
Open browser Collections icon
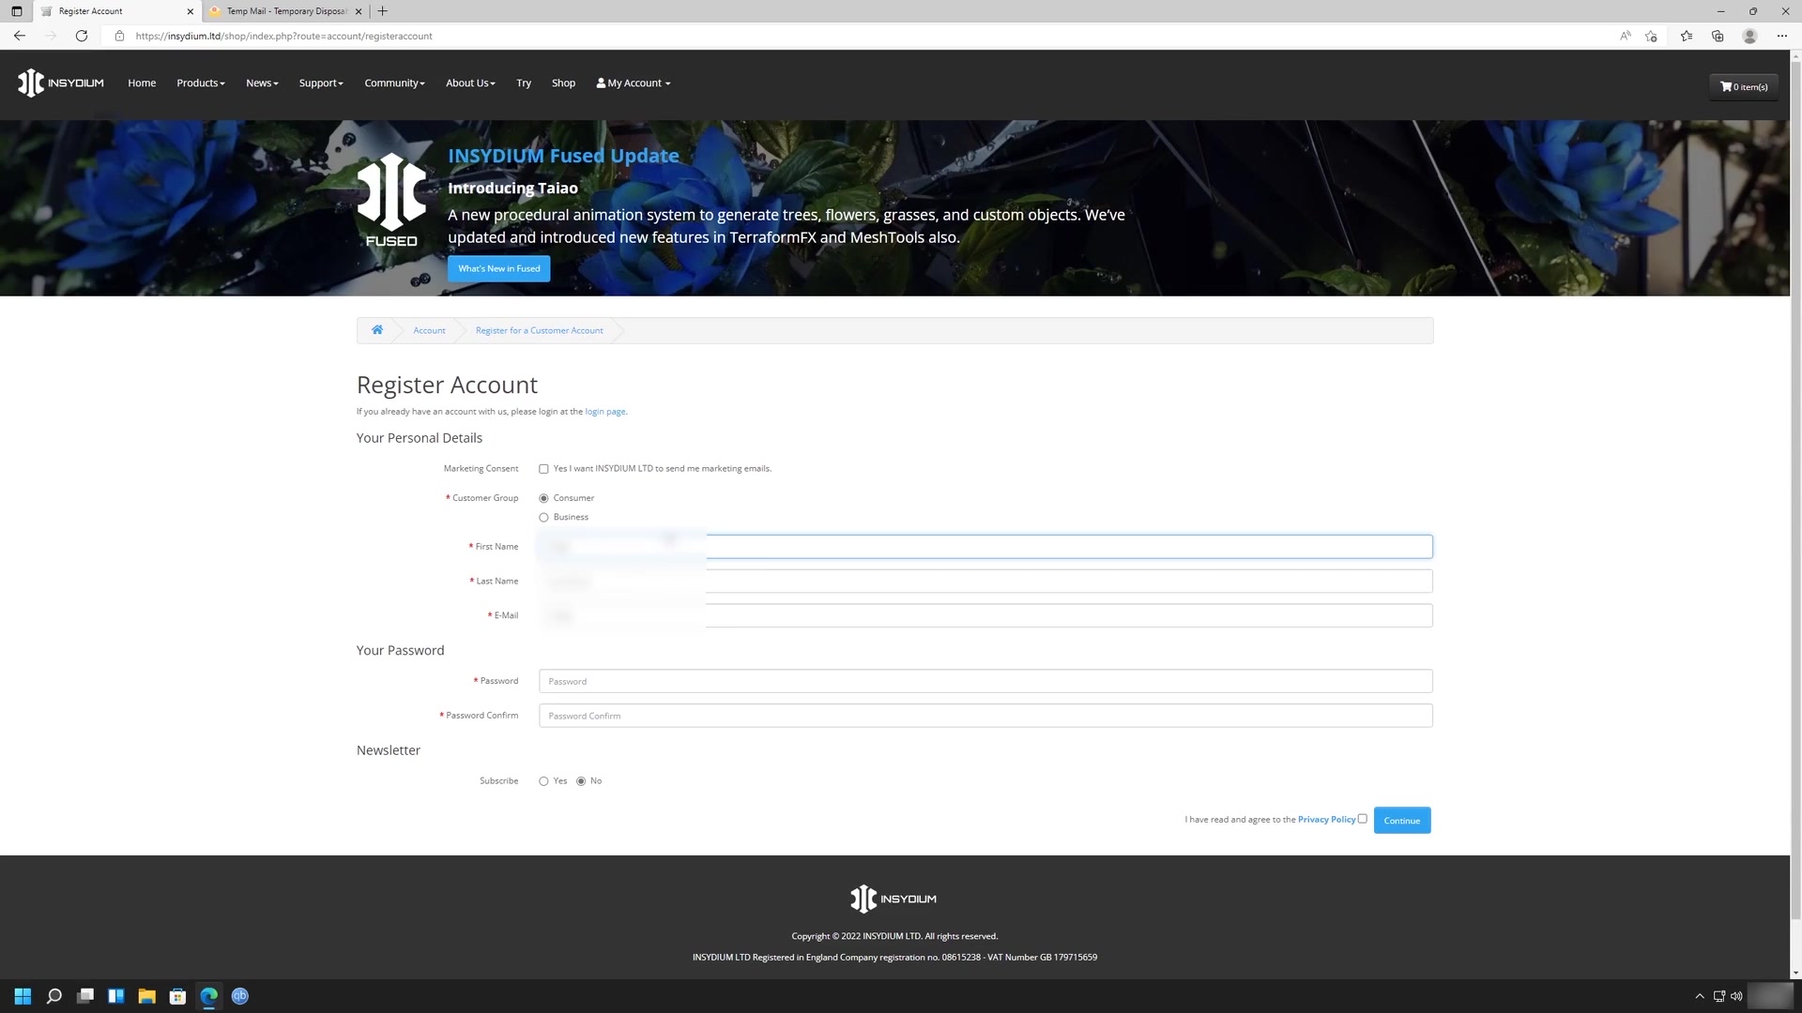(1718, 36)
